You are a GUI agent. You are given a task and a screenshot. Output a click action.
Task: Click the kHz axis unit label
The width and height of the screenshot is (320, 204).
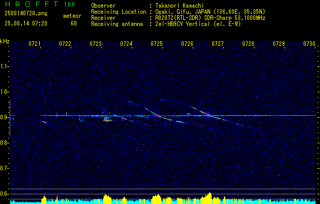click(x=5, y=41)
